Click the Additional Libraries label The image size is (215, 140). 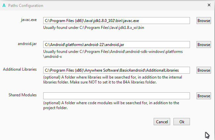[20, 69]
